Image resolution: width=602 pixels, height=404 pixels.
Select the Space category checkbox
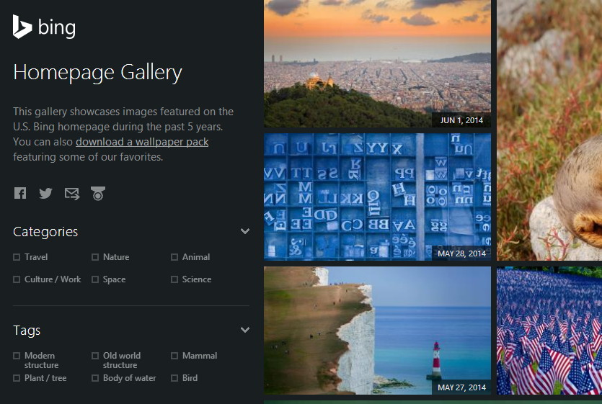(95, 279)
